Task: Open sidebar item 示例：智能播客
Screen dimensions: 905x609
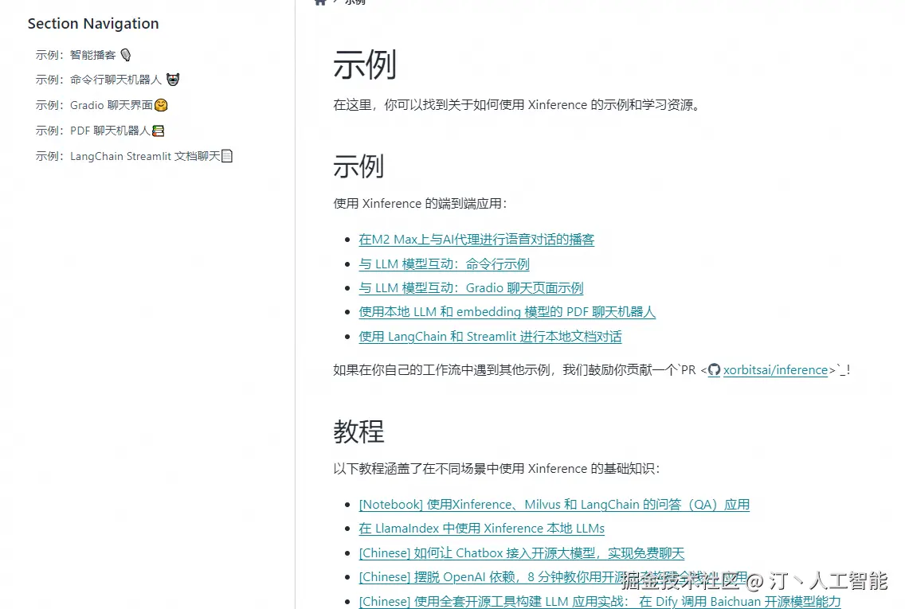Action: [x=84, y=55]
